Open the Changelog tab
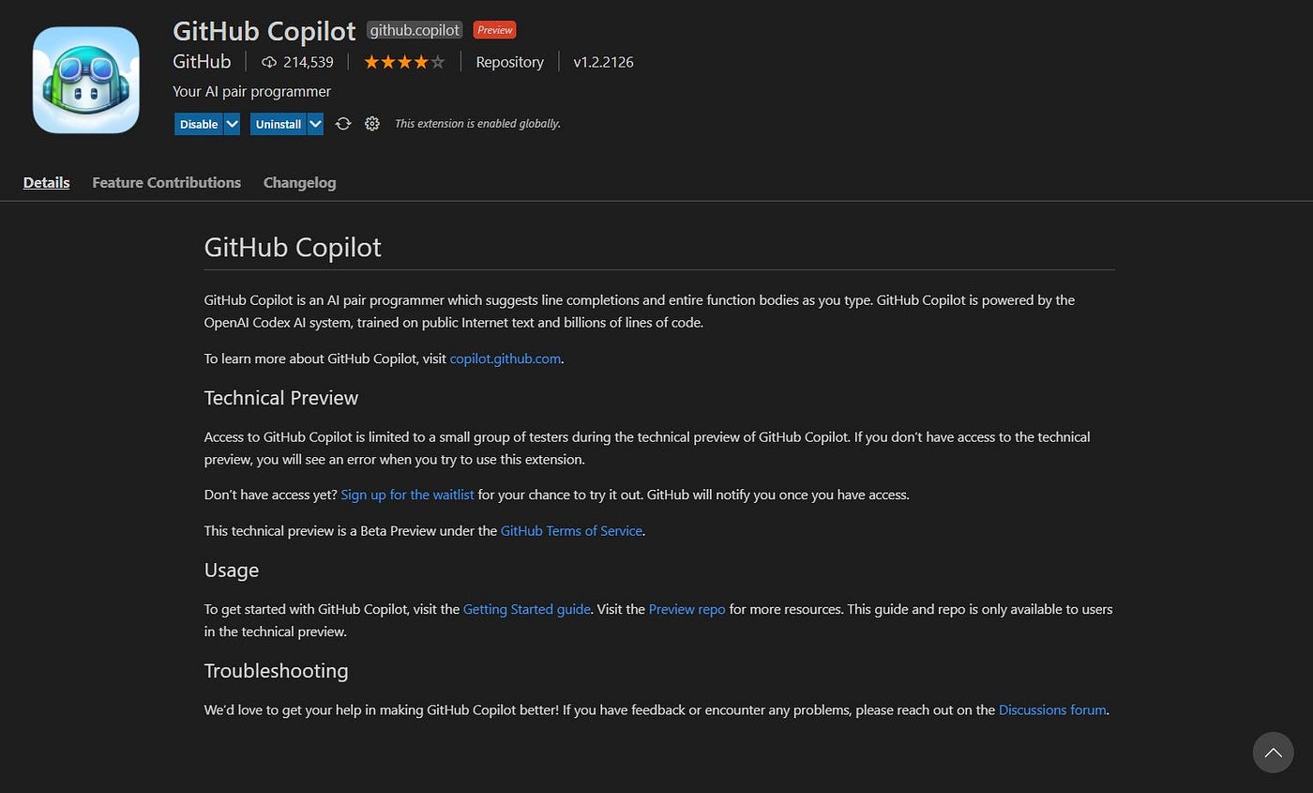Viewport: 1313px width, 793px height. (x=299, y=182)
